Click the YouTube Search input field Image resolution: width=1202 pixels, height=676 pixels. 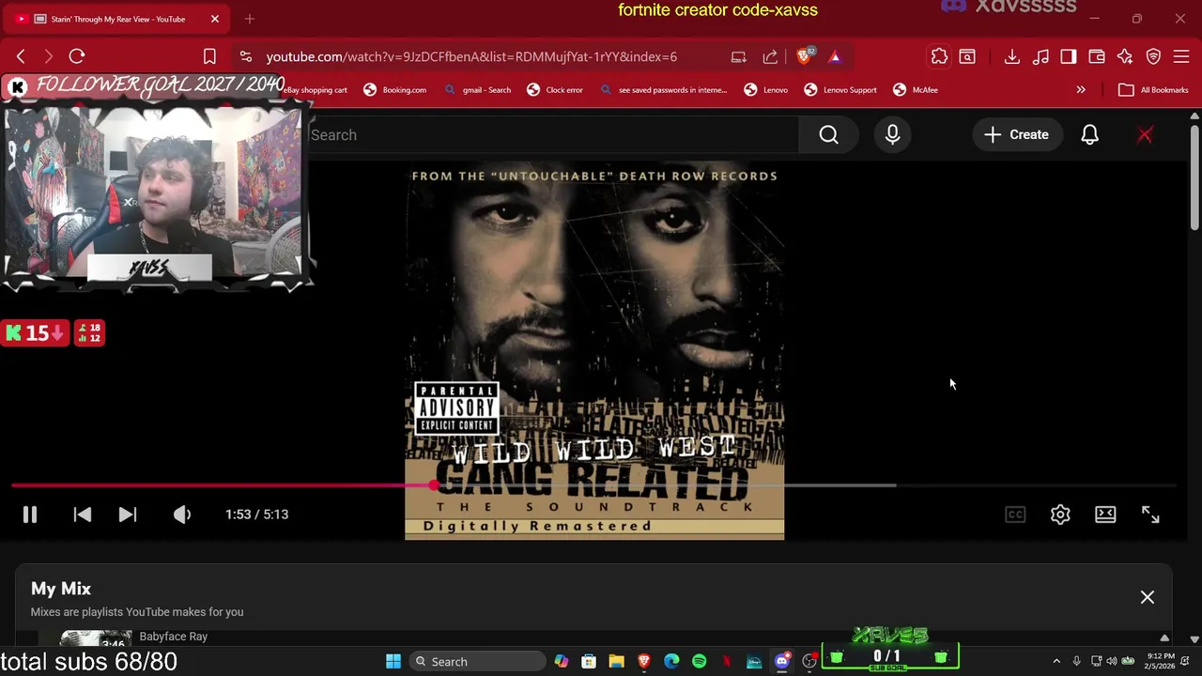554,135
